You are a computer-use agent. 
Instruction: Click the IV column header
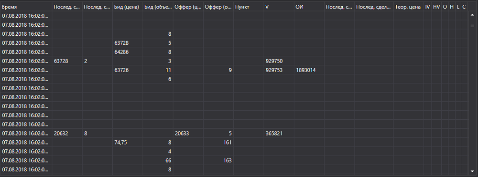click(x=427, y=7)
